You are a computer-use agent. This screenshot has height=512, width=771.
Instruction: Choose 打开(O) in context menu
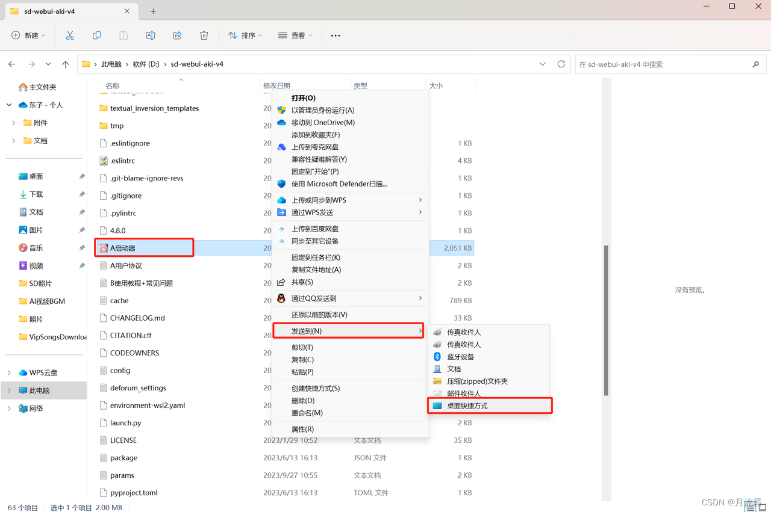(350, 98)
